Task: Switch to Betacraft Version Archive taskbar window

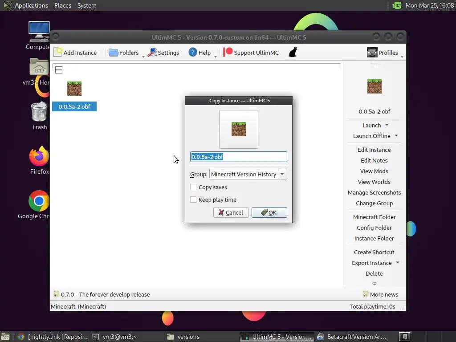Action: (x=352, y=337)
